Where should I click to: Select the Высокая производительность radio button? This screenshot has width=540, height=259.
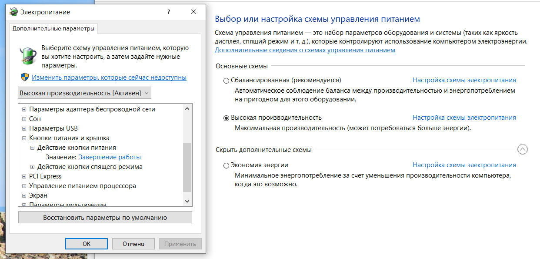point(226,118)
